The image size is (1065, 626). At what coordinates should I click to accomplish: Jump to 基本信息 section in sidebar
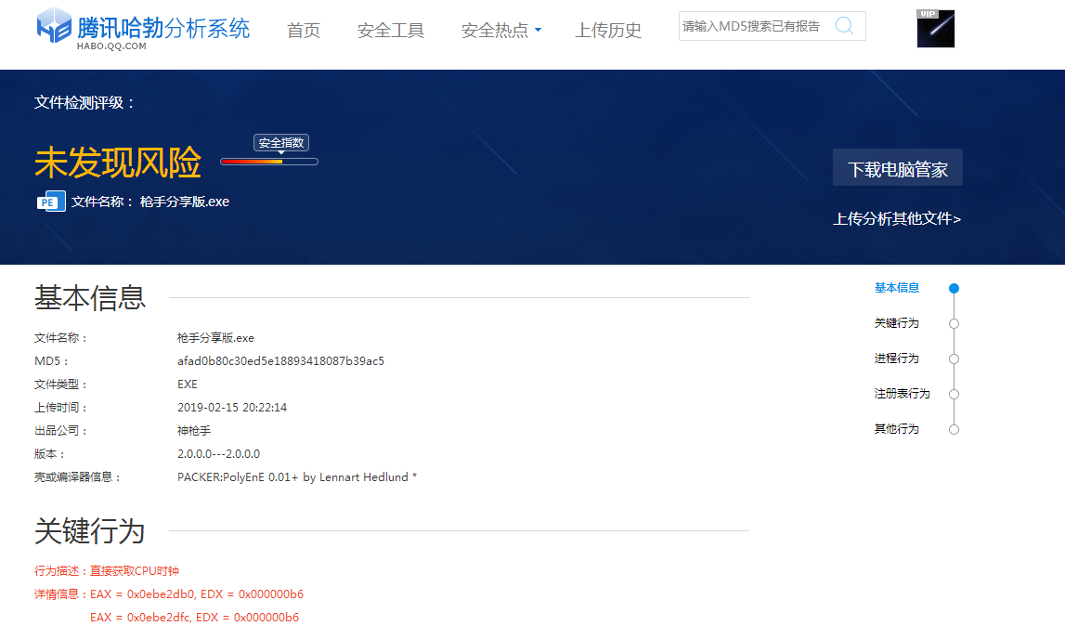tap(897, 288)
